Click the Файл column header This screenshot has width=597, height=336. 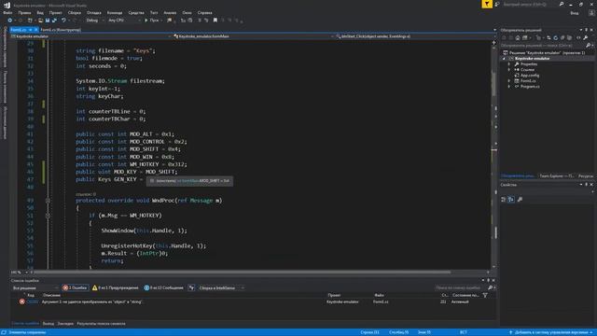[379, 295]
